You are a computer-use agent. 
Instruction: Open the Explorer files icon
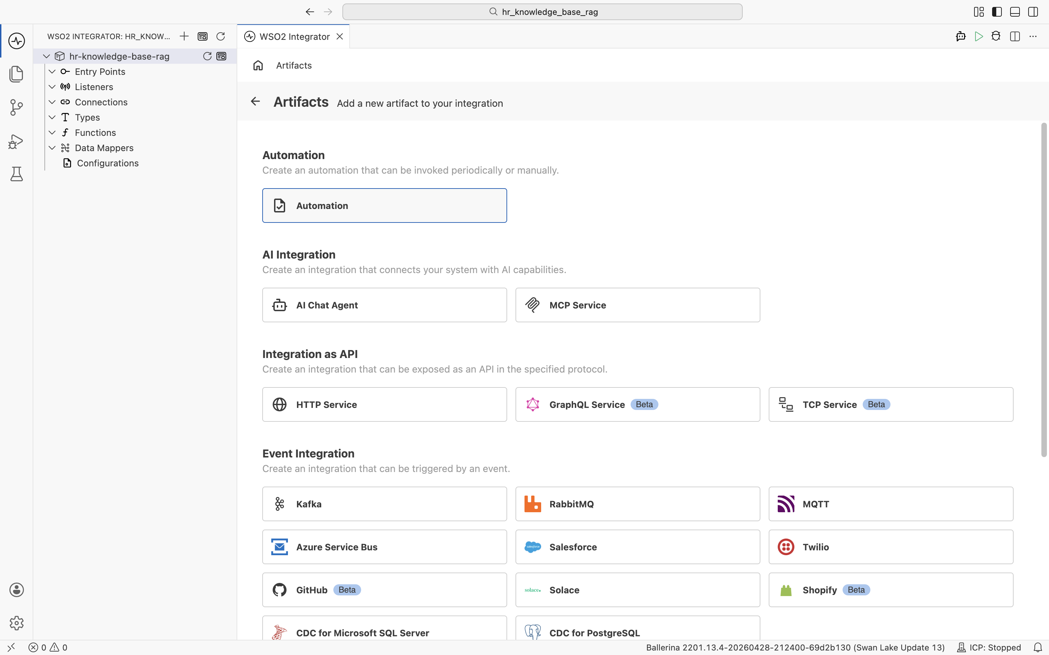tap(16, 74)
